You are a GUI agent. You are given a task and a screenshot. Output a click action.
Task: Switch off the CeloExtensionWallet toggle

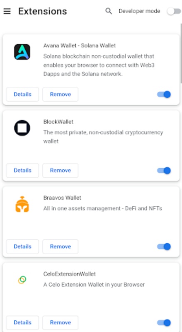coord(164,323)
